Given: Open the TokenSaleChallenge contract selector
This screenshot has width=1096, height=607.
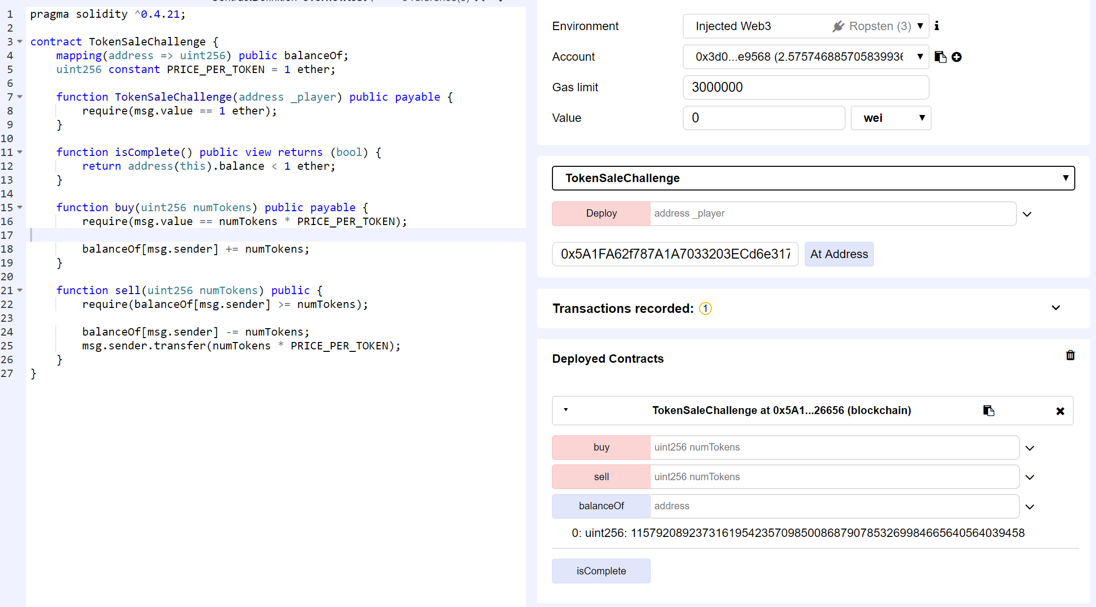Looking at the screenshot, I should pyautogui.click(x=813, y=178).
